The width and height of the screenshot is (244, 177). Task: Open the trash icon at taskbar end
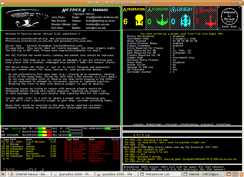pyautogui.click(x=241, y=174)
